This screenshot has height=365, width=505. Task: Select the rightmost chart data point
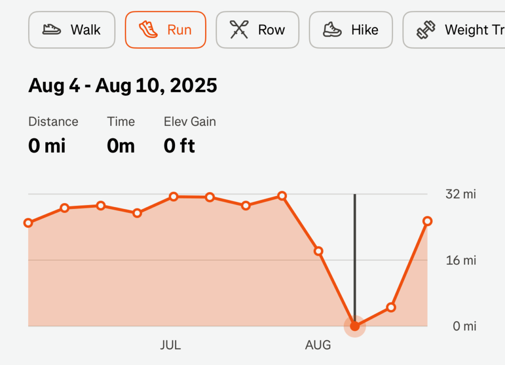pyautogui.click(x=428, y=221)
